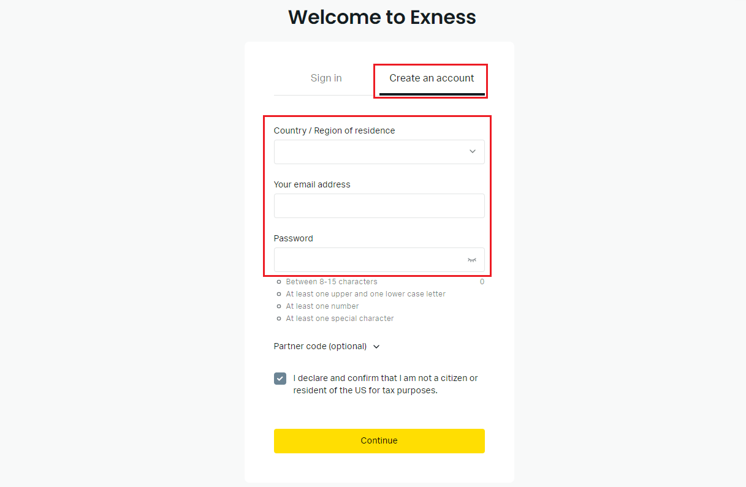The width and height of the screenshot is (746, 487).
Task: Click the bullet beside 'Between 8-15 characters'
Action: pyautogui.click(x=280, y=281)
